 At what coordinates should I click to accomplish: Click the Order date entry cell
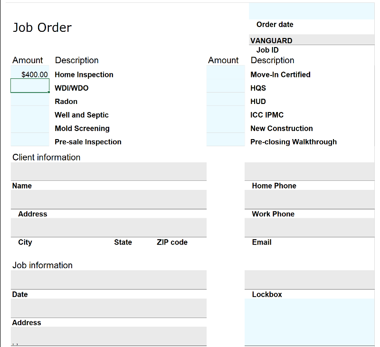pyautogui.click(x=312, y=11)
